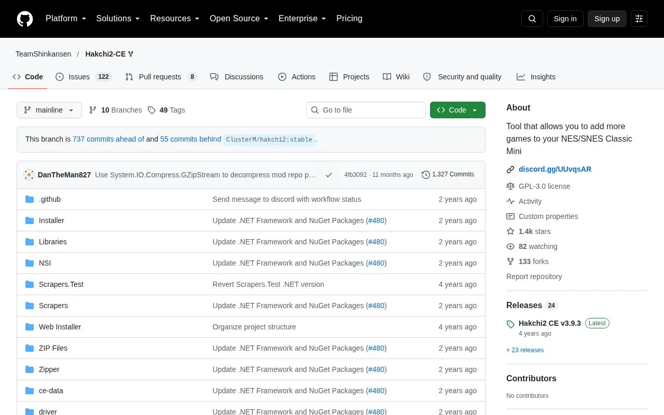The width and height of the screenshot is (664, 415).
Task: Click the folder icon for .github
Action: point(30,199)
